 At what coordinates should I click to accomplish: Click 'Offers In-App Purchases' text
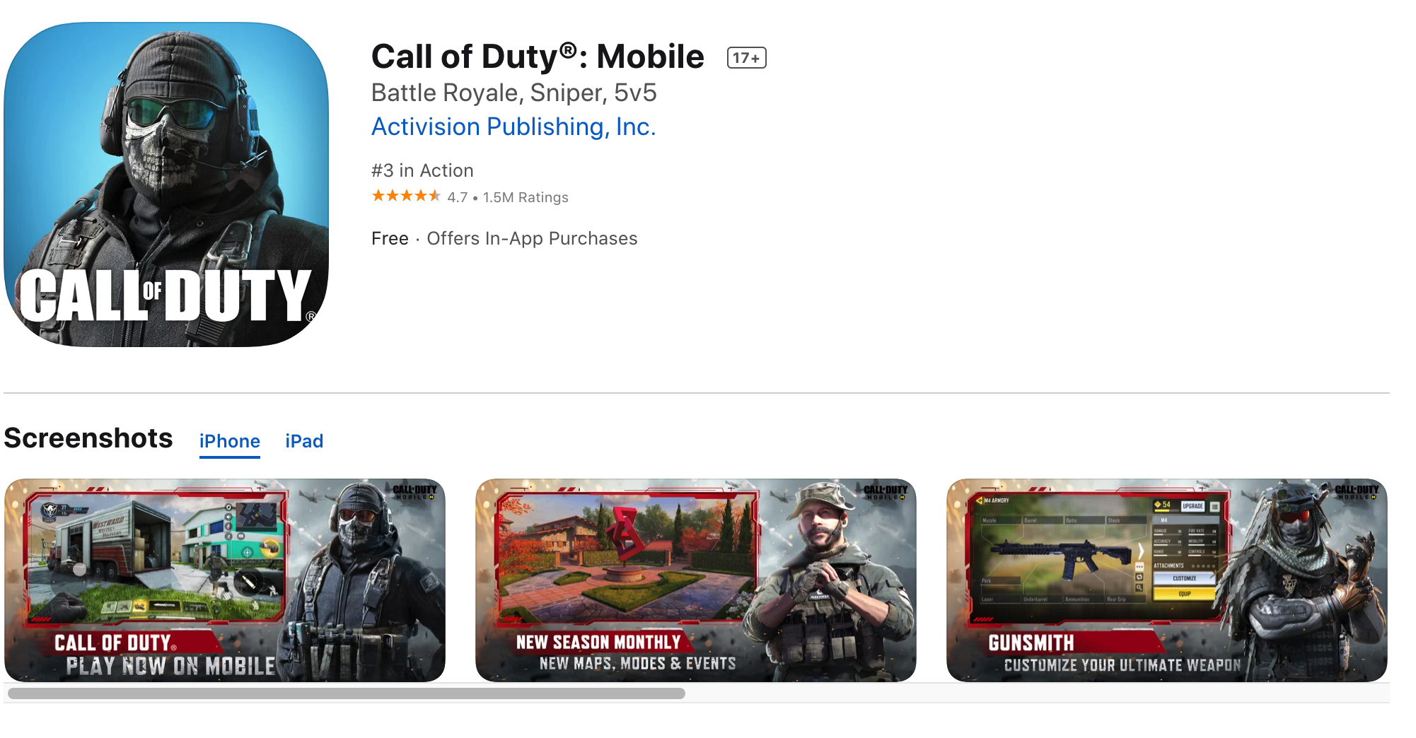coord(532,239)
